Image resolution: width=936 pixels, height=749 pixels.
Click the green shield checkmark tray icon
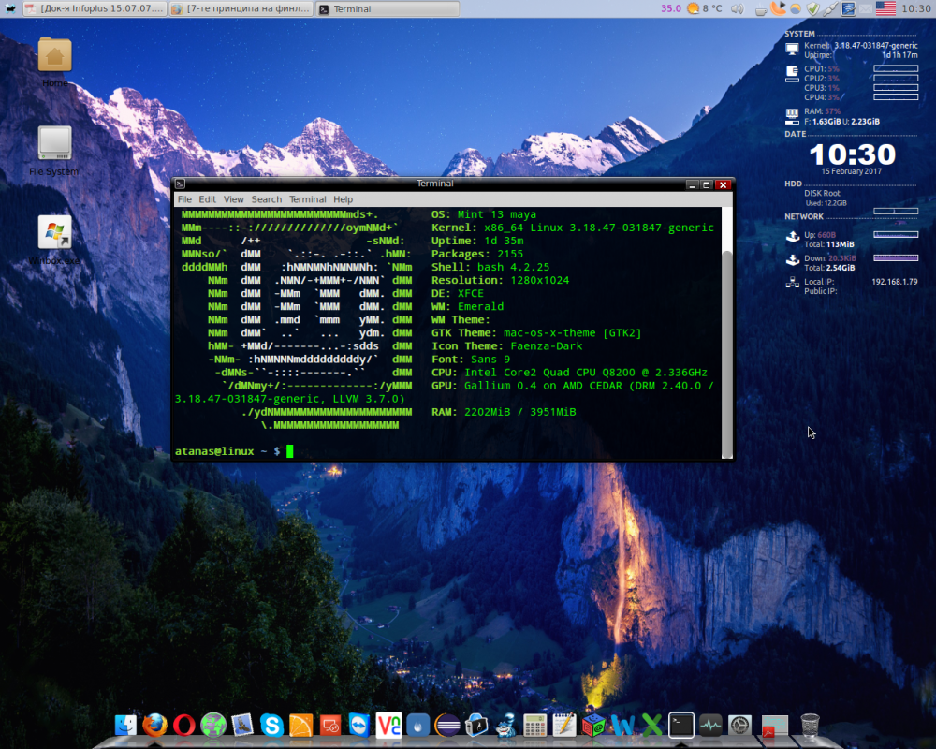coord(813,8)
